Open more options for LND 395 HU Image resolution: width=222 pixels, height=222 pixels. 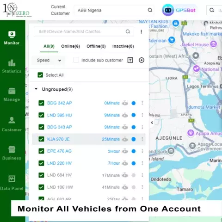point(142,115)
